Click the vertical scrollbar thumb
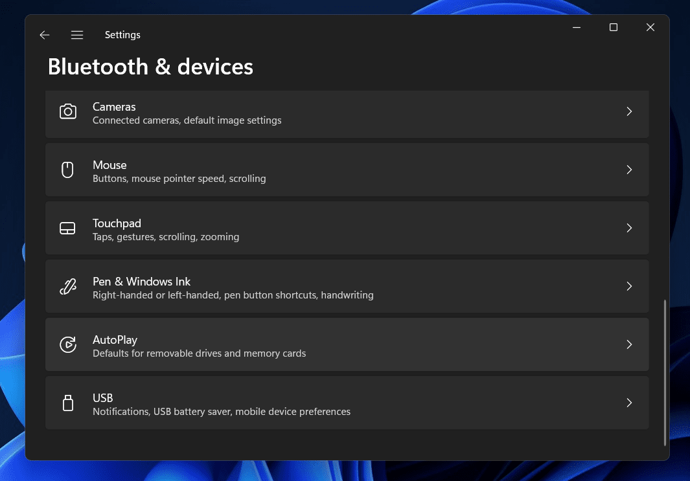Image resolution: width=690 pixels, height=481 pixels. tap(665, 373)
